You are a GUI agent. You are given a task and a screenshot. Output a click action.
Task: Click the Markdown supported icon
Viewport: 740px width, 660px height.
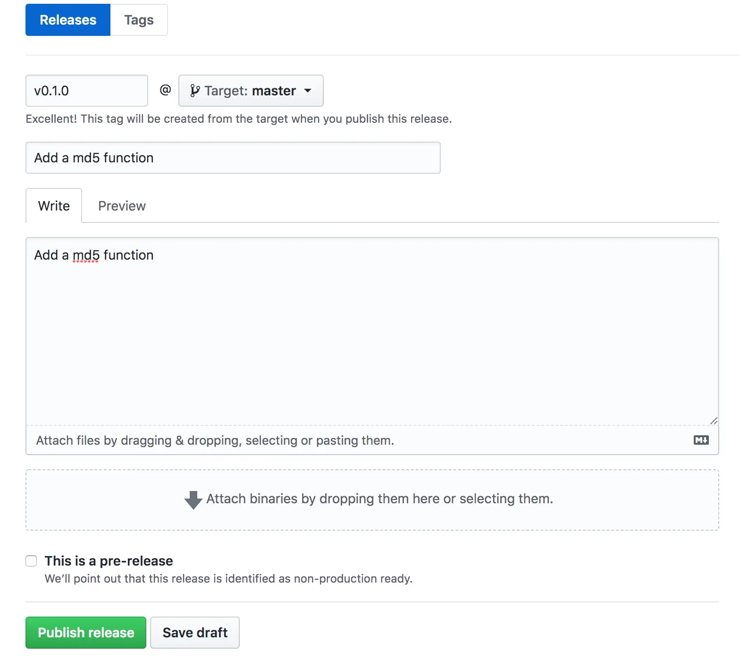701,440
